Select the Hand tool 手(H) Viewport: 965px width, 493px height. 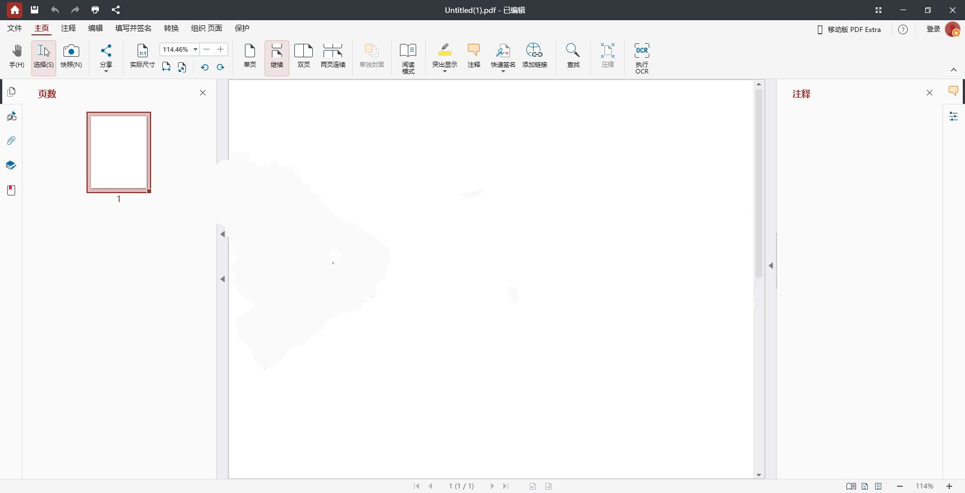click(x=17, y=57)
